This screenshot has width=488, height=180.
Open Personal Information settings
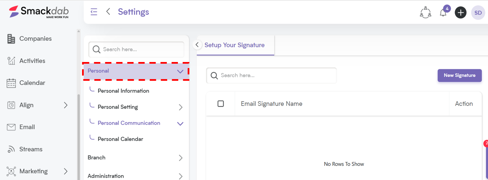123,91
